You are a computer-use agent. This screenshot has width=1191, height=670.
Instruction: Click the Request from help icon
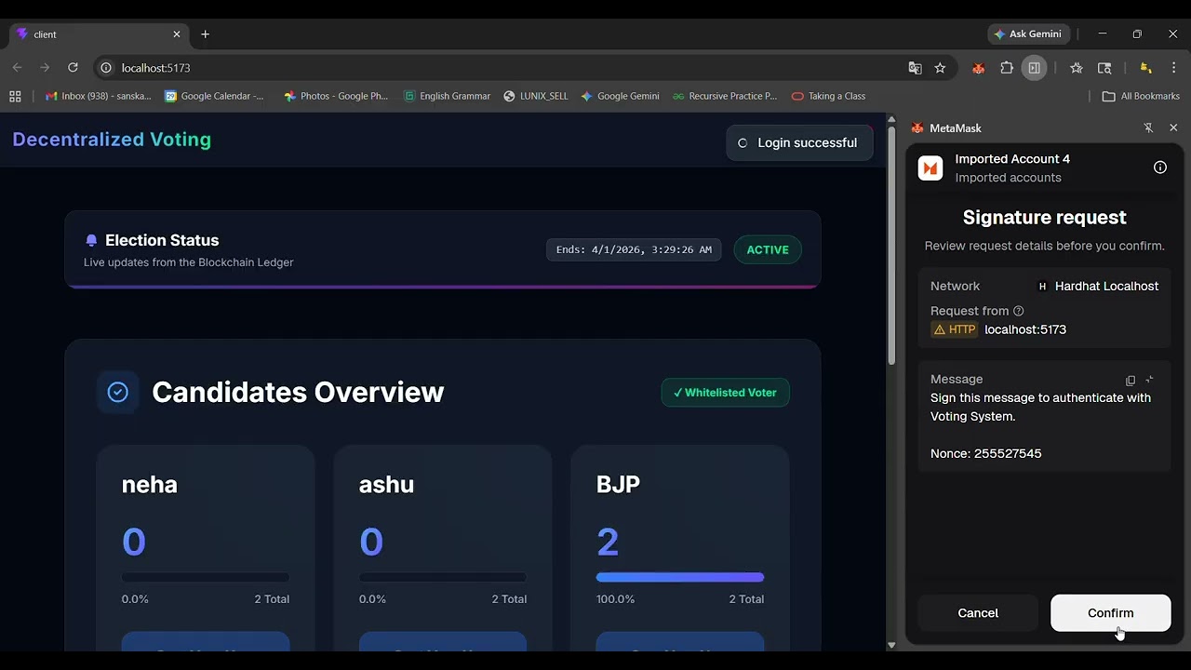(x=1018, y=311)
